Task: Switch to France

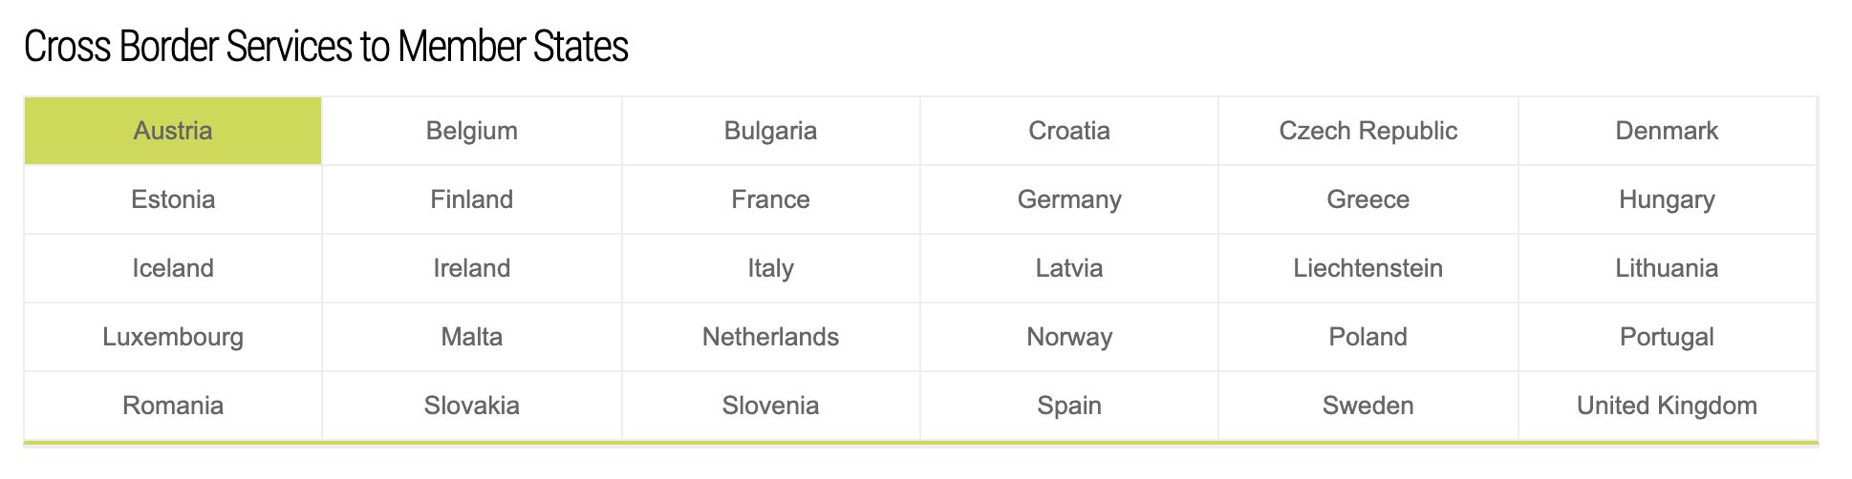Action: coord(770,199)
